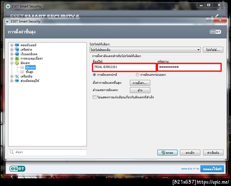This screenshot has height=186, width=231.
Task: Click the help question mark title button
Action: [210, 20]
